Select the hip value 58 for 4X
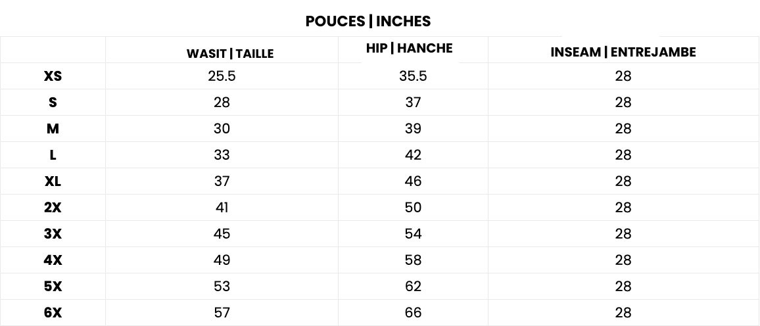The height and width of the screenshot is (326, 760). pyautogui.click(x=413, y=260)
